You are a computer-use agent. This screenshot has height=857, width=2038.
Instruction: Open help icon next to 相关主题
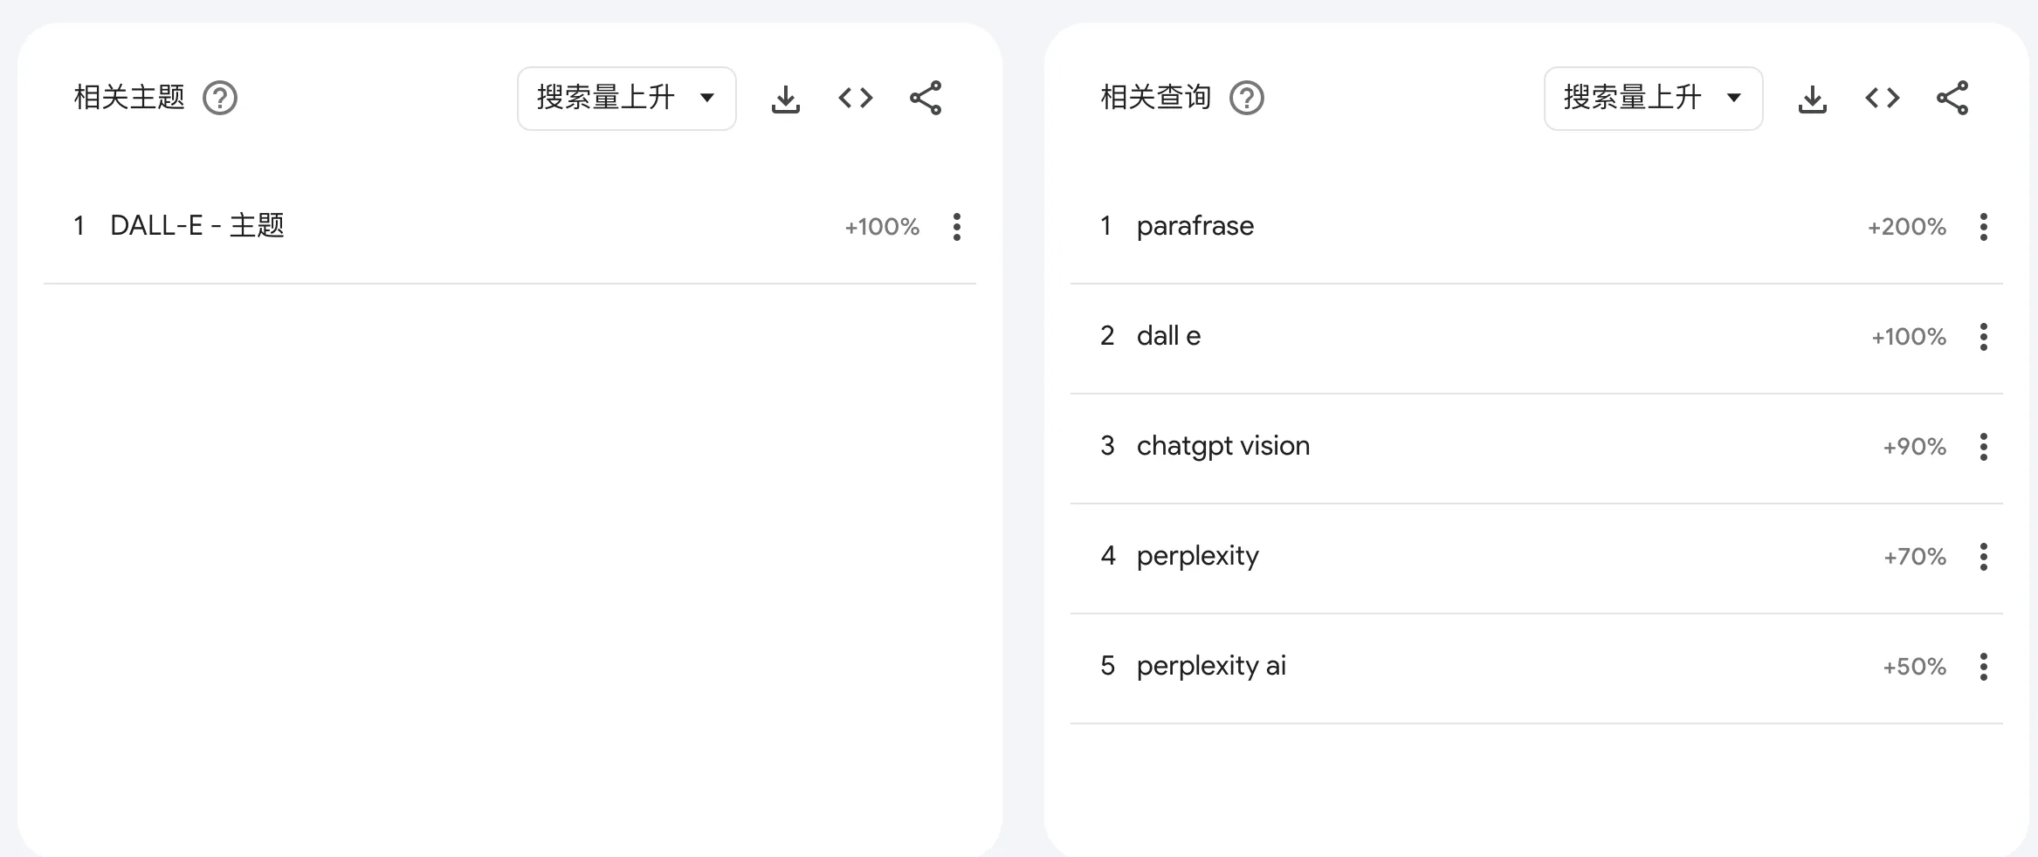(220, 98)
